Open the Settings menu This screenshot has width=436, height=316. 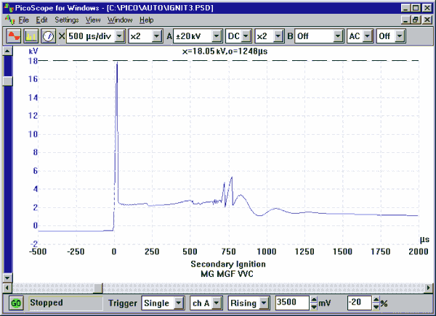tap(66, 20)
